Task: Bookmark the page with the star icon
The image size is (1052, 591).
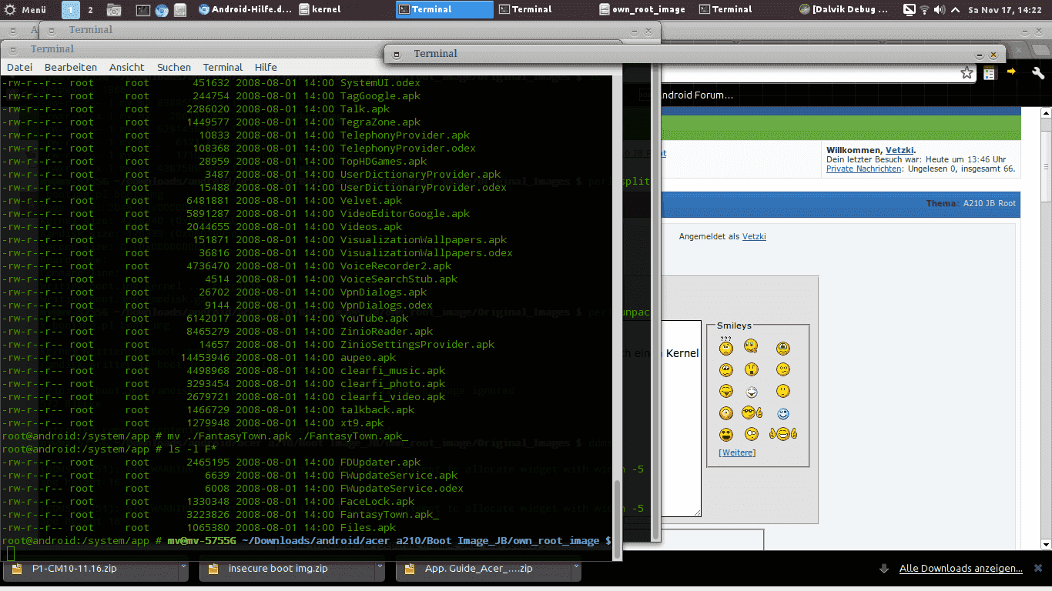Action: click(x=967, y=72)
